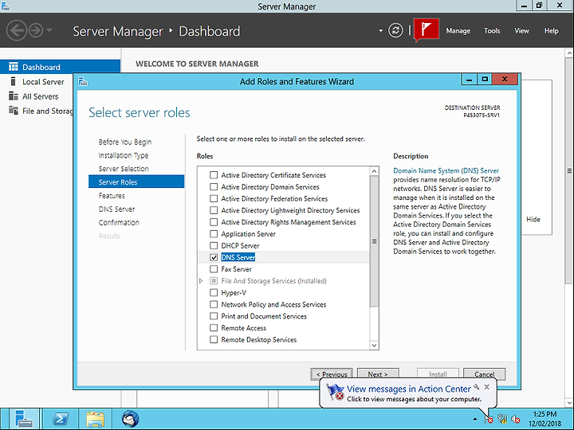Go to Installation Type wizard step
Screen dimensions: 574x430
tap(124, 155)
